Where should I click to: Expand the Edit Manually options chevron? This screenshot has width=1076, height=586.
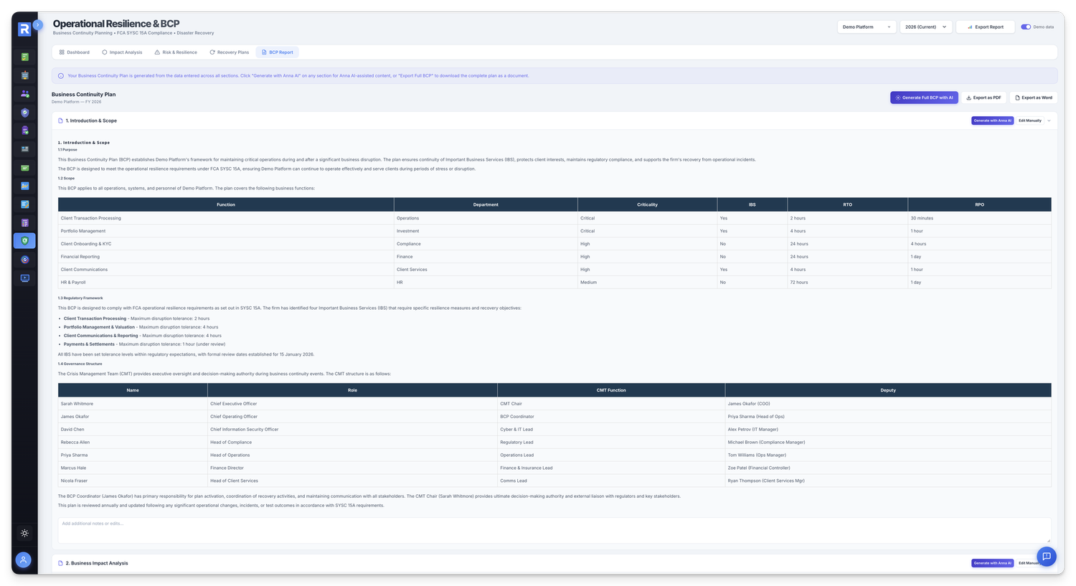pyautogui.click(x=1049, y=120)
